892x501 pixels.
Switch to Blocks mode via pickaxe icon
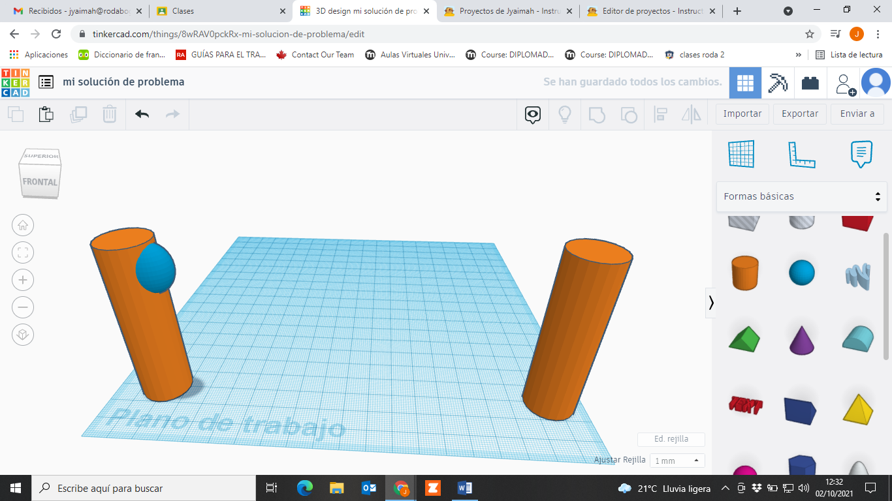coord(778,83)
